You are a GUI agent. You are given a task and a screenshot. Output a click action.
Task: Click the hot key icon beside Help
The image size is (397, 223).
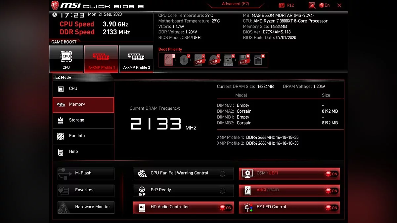click(x=61, y=152)
